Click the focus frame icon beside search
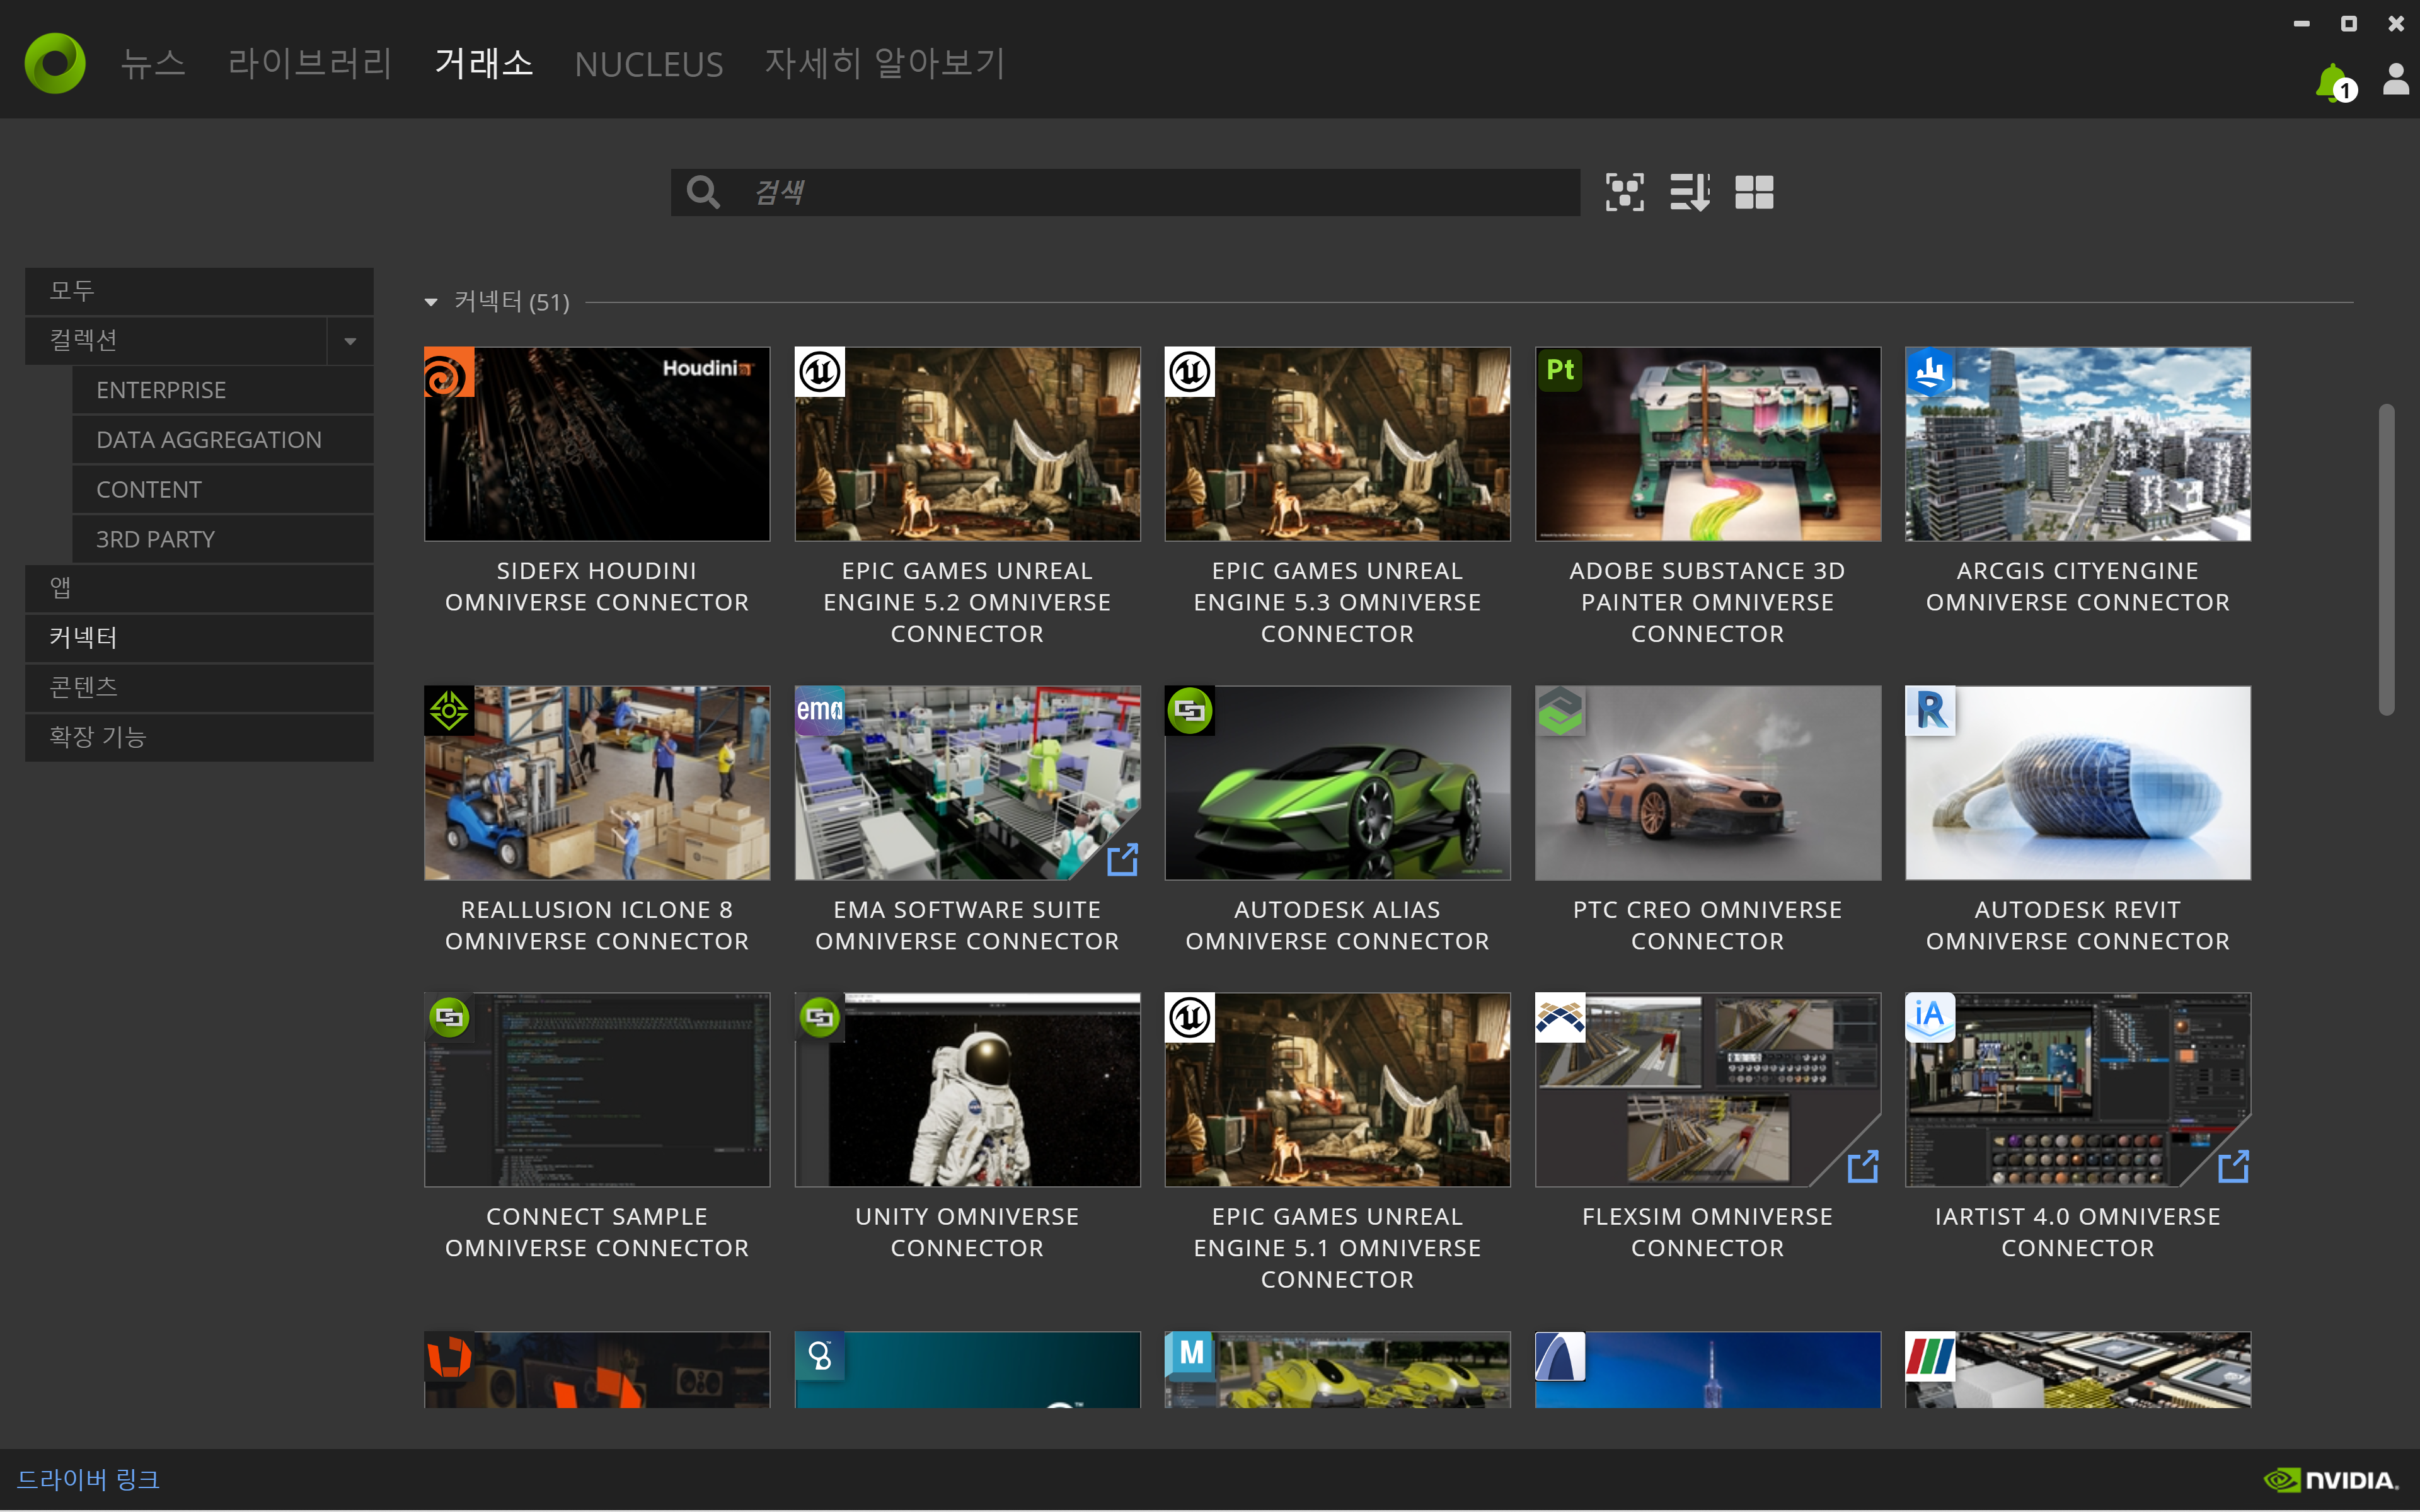The image size is (2420, 1512). (1624, 192)
